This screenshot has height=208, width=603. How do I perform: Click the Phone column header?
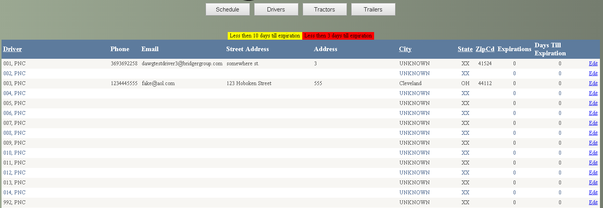120,49
